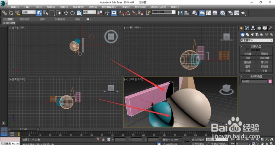Open Rendered Frame Window icon
Screen dimensions: 275x145
coord(237,13)
